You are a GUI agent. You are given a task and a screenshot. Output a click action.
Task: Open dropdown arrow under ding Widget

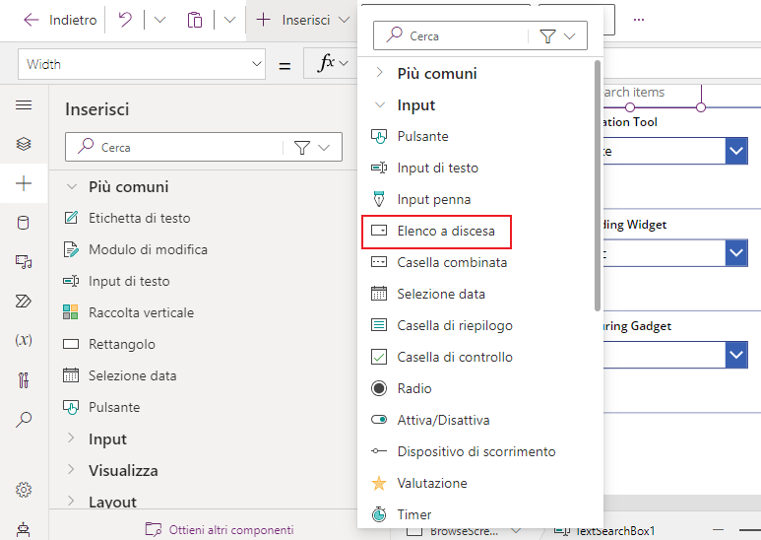736,253
